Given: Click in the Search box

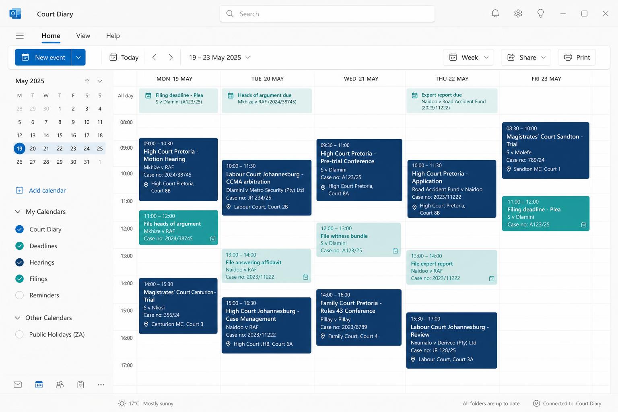Looking at the screenshot, I should tap(327, 14).
